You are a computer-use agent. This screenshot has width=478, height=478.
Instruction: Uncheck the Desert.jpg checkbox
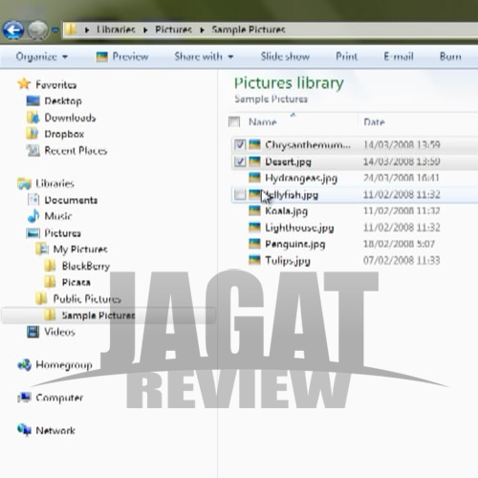pos(240,162)
